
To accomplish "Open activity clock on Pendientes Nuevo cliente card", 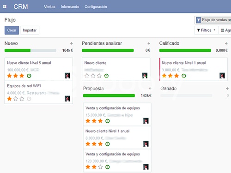I will [106, 76].
